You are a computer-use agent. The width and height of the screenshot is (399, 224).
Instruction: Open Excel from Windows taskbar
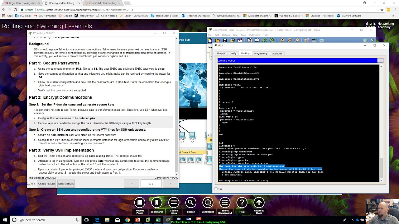click(158, 220)
